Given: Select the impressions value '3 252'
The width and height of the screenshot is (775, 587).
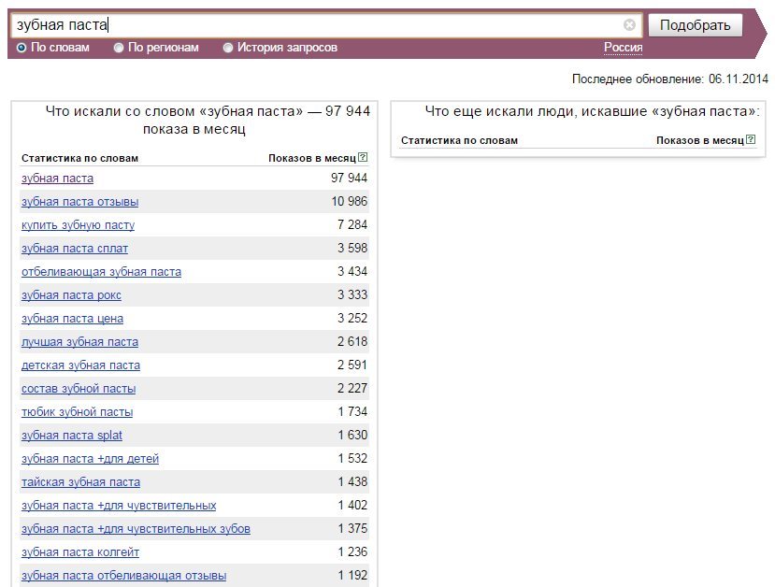Looking at the screenshot, I should pos(352,318).
